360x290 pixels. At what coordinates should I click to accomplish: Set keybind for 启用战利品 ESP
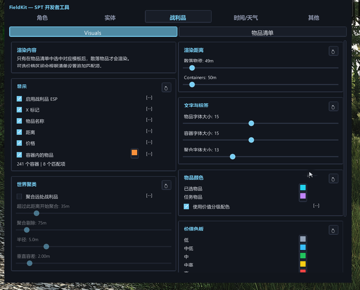click(x=149, y=98)
